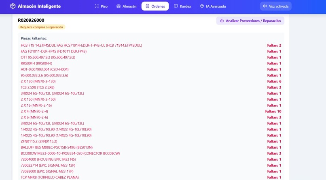The image size is (326, 180).
Task: Select HCB 719 14.ETP4SDUL FAG part row
Action: click(x=151, y=46)
